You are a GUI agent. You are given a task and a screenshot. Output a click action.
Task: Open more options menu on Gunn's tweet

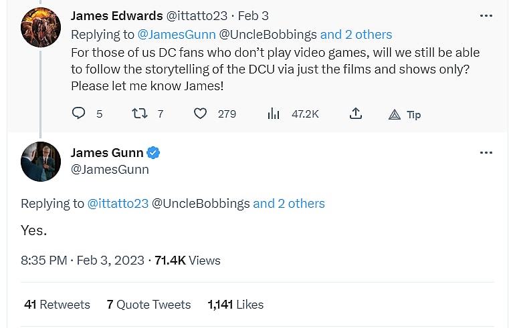pos(486,153)
